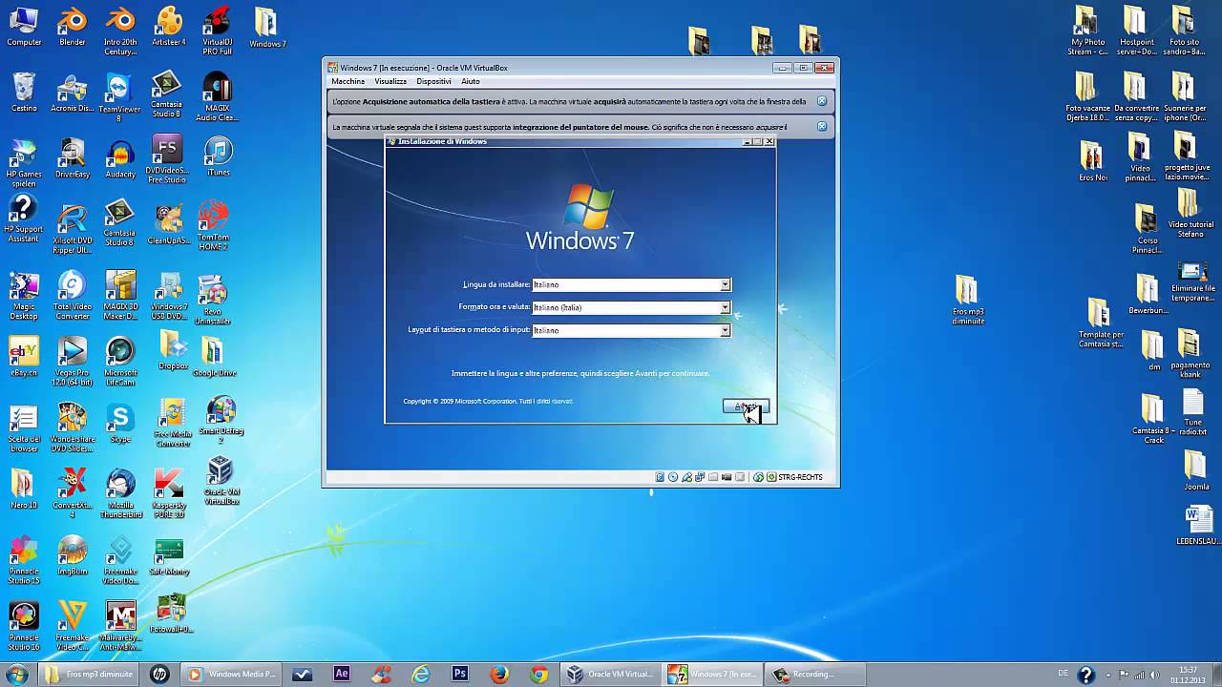Select the Eros mp3 diminuite folder on desktop

point(967,301)
